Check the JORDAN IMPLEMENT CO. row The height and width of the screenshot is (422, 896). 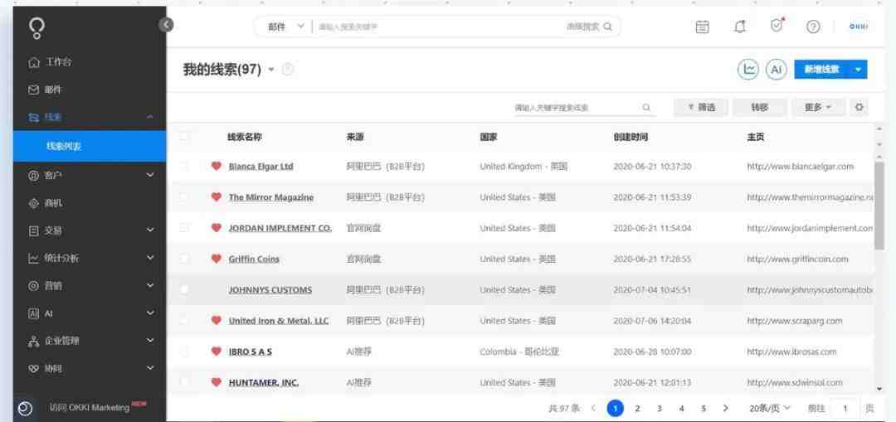coord(183,228)
